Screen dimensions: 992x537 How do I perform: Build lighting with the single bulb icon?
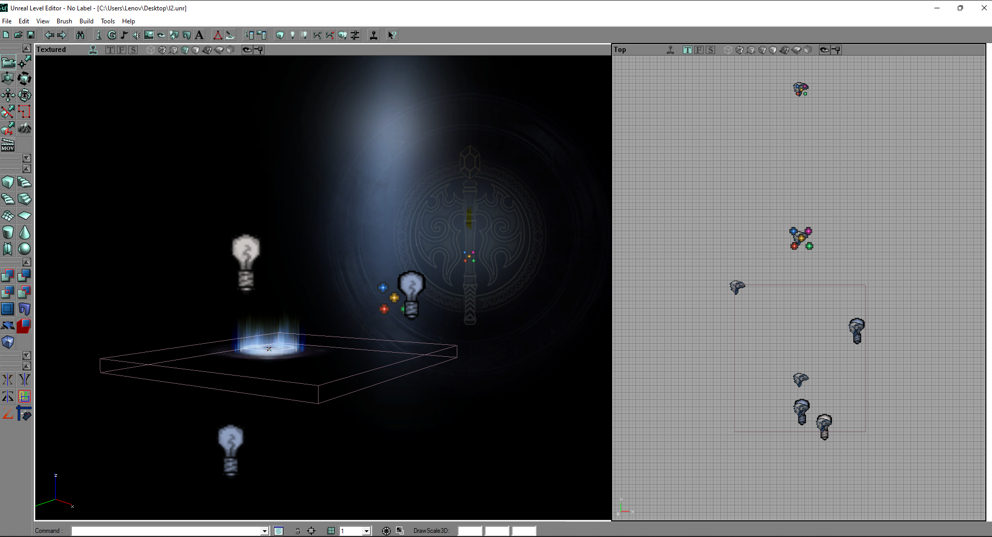[x=293, y=35]
